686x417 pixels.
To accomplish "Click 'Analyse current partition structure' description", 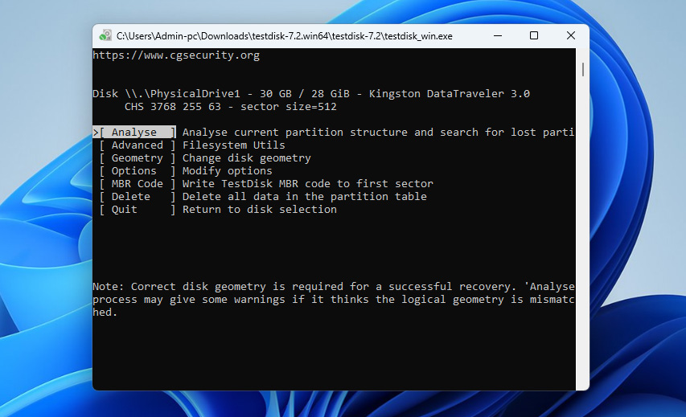I will [379, 132].
